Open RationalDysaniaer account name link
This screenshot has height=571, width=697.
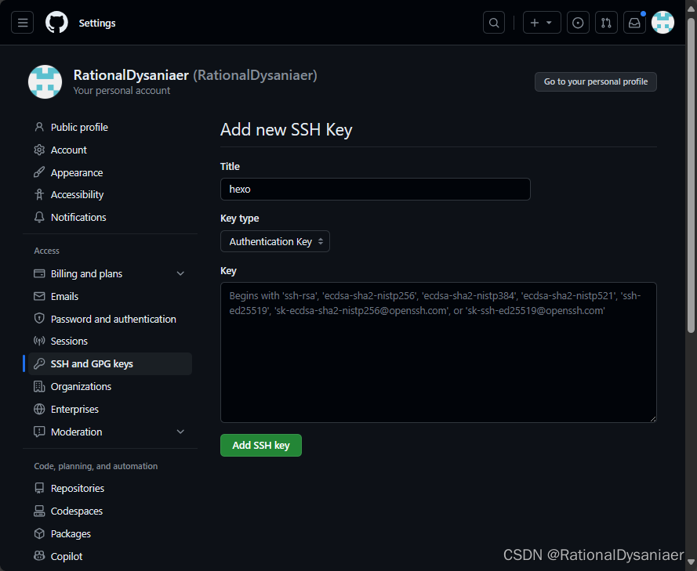[x=131, y=75]
